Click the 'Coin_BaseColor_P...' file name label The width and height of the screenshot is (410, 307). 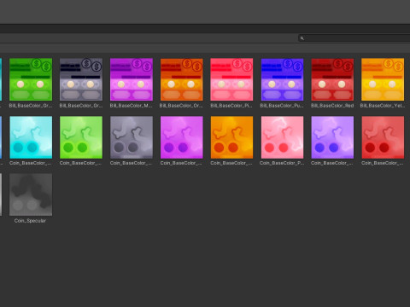pos(282,163)
